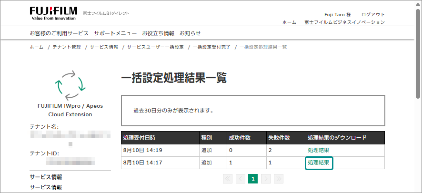This screenshot has height=193, width=422.
Task: Go to テナント管理 breadcrumb
Action: coord(67,47)
